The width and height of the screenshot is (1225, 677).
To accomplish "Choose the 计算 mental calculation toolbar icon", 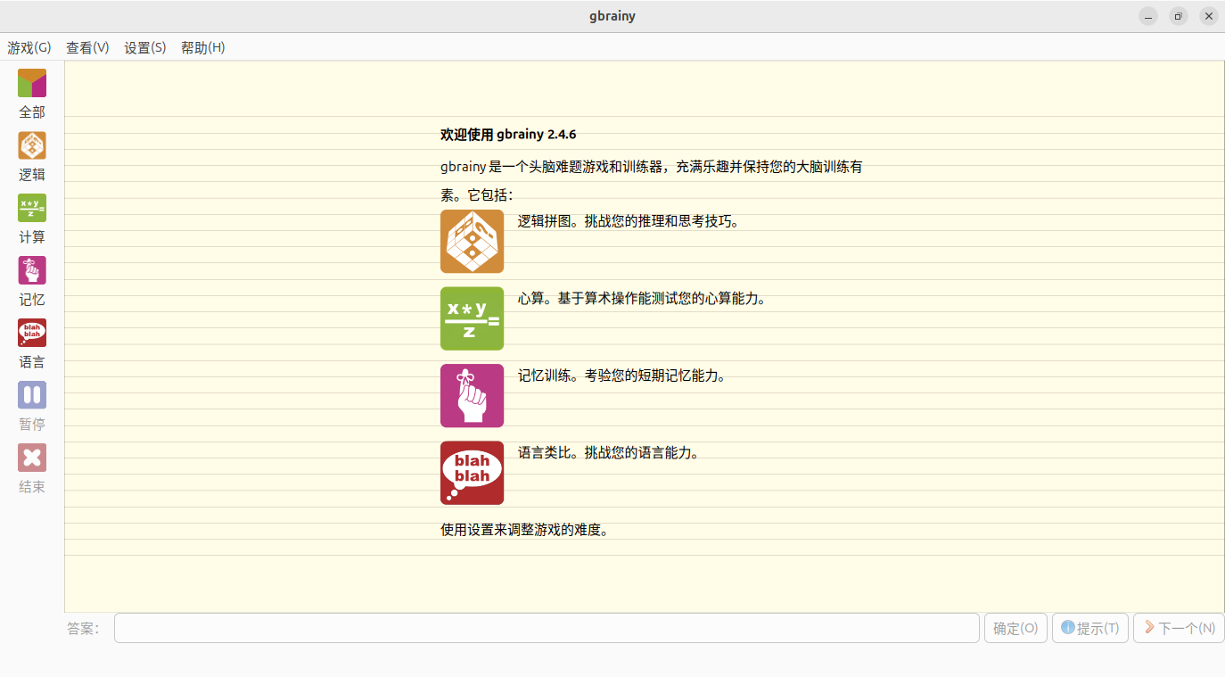I will pos(32,208).
